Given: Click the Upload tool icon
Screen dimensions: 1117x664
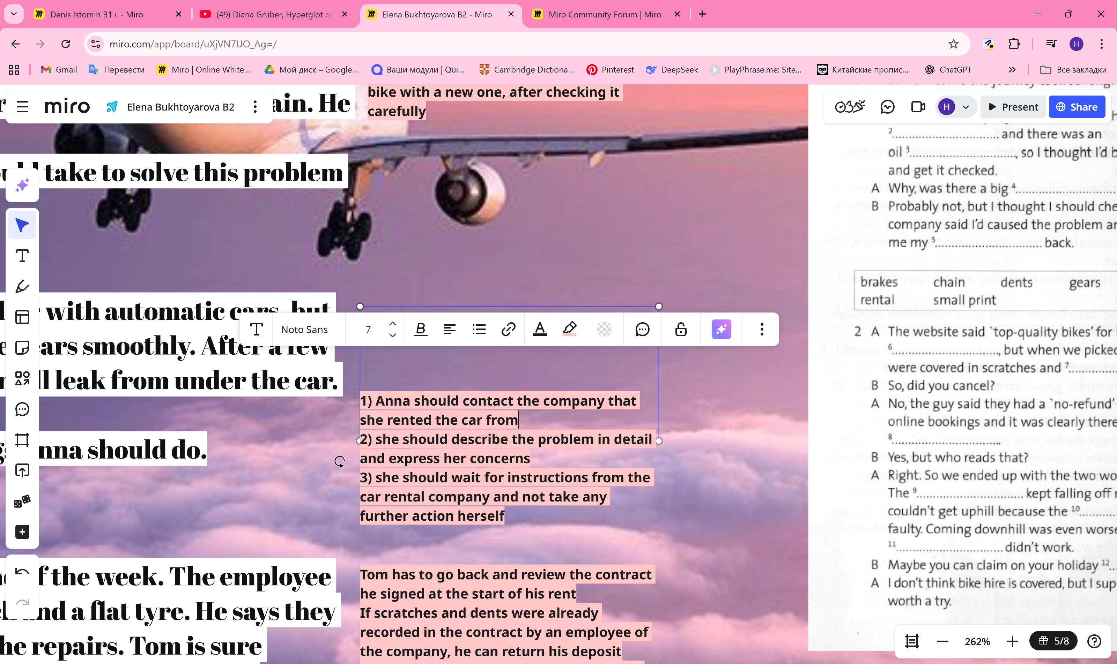Looking at the screenshot, I should pos(22,471).
